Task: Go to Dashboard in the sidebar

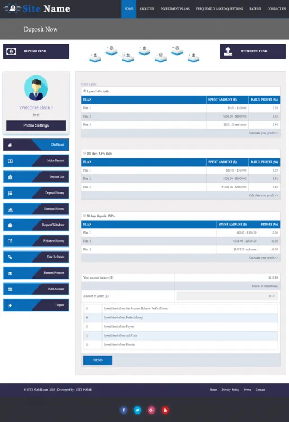Action: pyautogui.click(x=57, y=145)
